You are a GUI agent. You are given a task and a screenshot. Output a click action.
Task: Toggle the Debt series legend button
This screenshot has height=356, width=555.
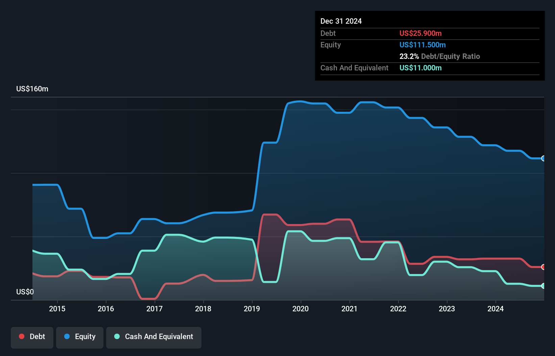tap(32, 337)
